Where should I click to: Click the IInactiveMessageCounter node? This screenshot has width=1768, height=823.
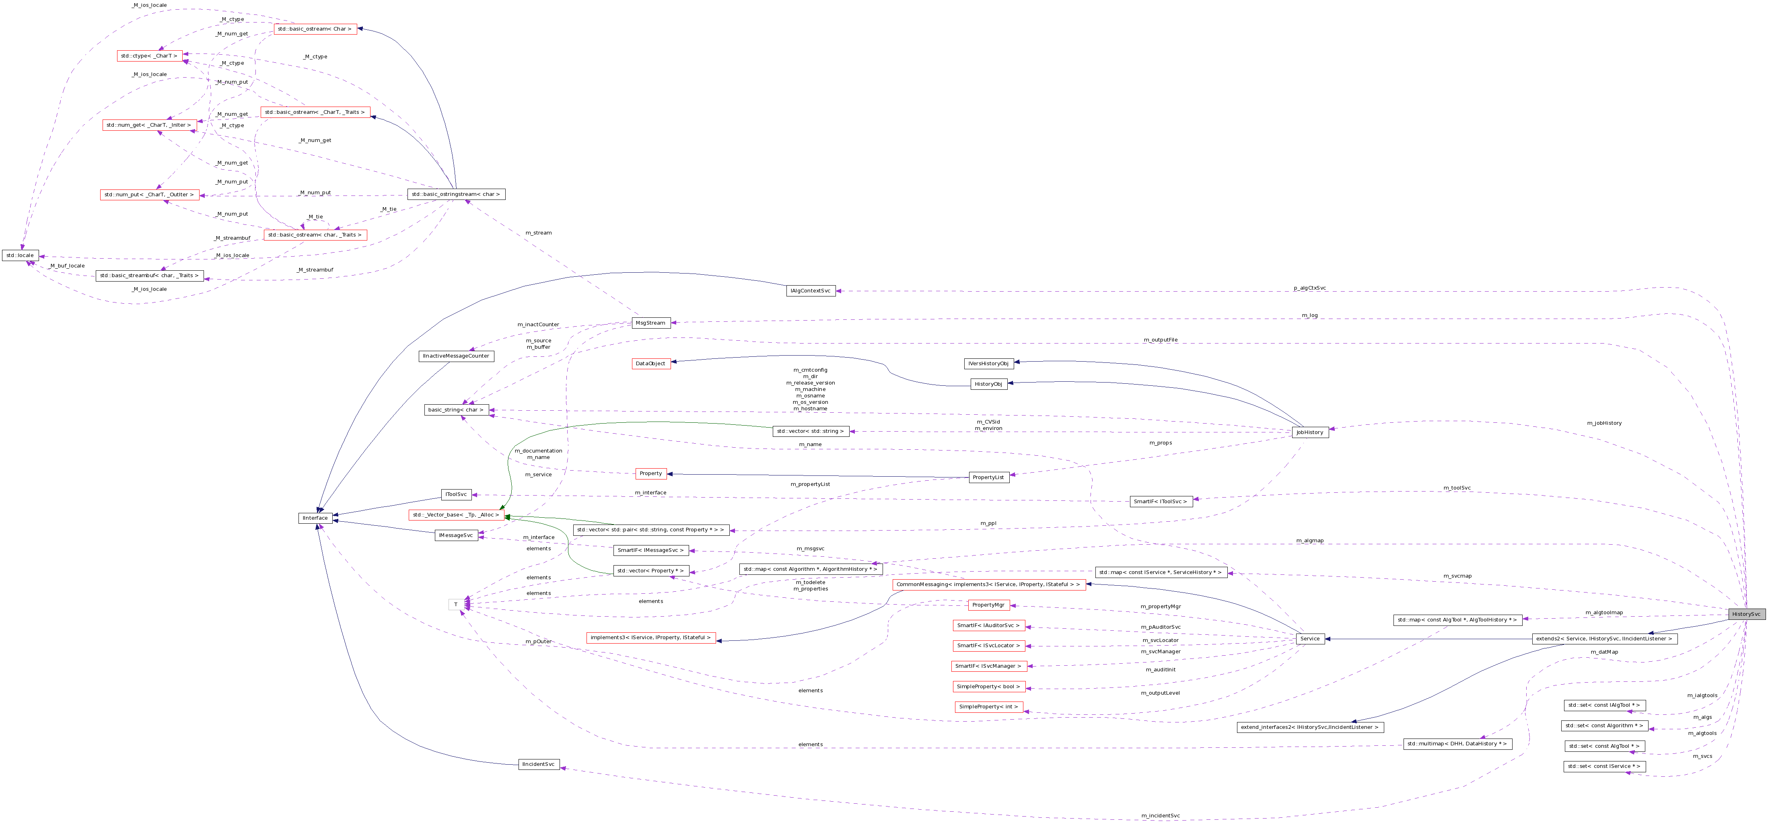pos(456,356)
